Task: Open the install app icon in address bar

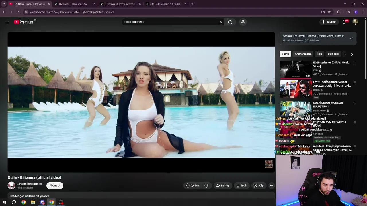Action: click(x=323, y=12)
